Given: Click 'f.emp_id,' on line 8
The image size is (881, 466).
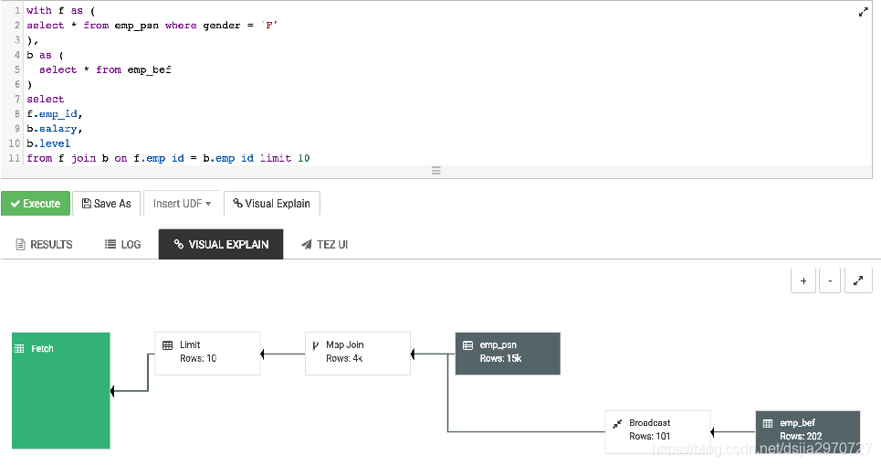Looking at the screenshot, I should point(55,113).
